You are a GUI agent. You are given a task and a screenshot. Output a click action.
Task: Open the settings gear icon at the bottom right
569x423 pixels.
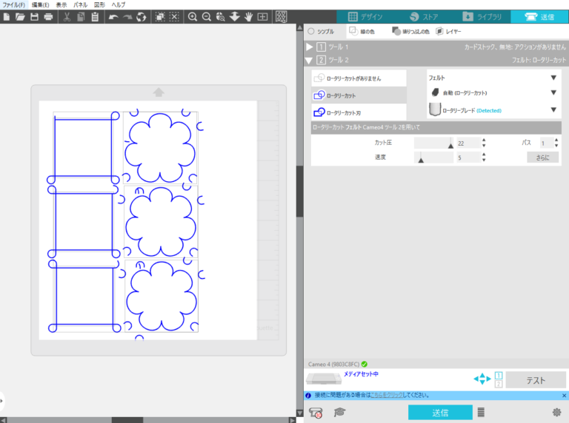pyautogui.click(x=556, y=412)
